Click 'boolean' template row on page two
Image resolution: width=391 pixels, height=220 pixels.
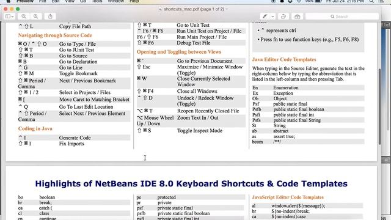74,197
